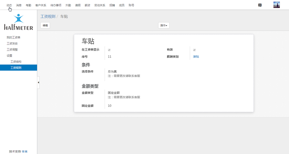The image size is (289, 154).
Task: Click the 编辑 button
Action: point(45,26)
